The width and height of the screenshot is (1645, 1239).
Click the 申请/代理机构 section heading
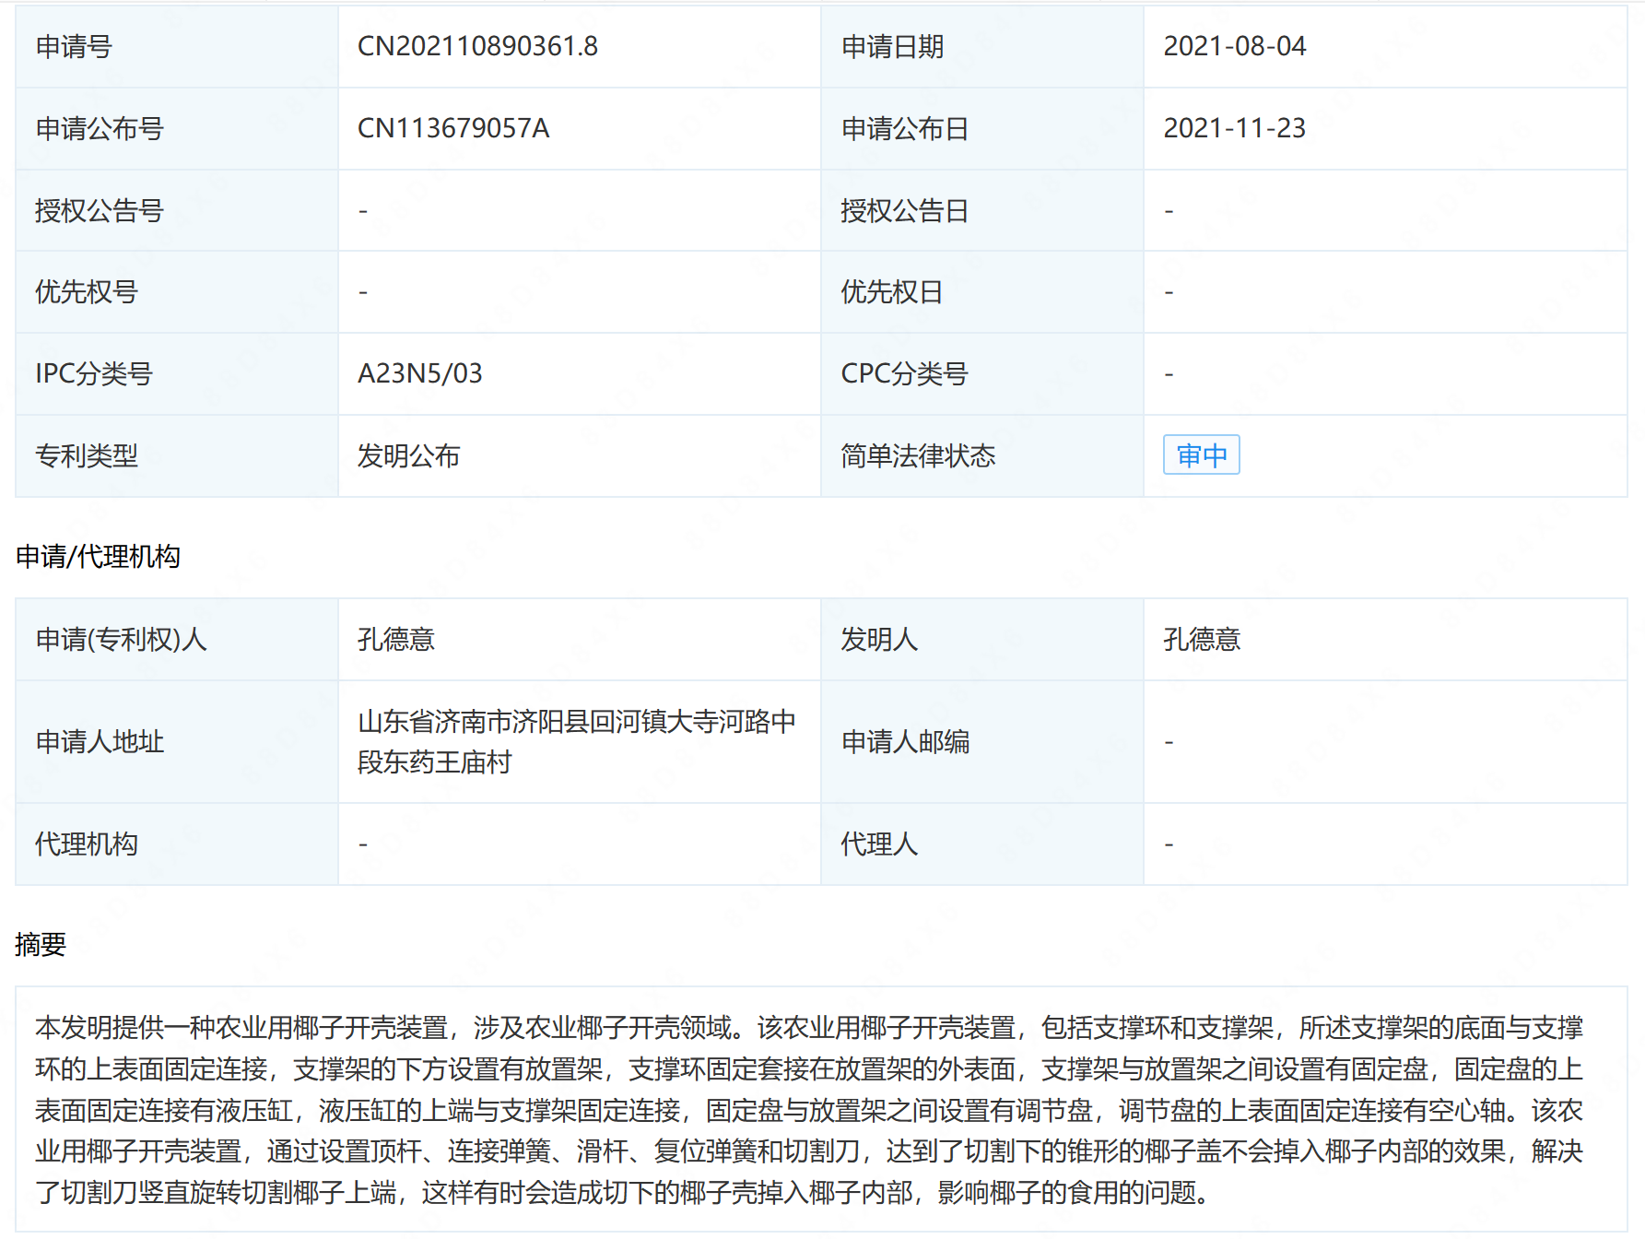pyautogui.click(x=98, y=556)
